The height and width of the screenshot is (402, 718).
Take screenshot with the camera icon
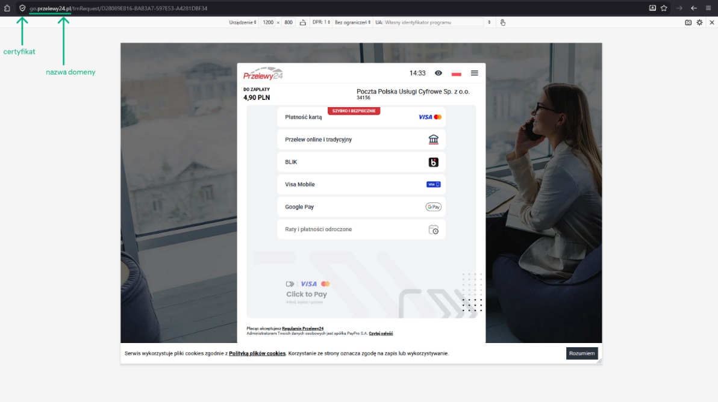tap(688, 22)
